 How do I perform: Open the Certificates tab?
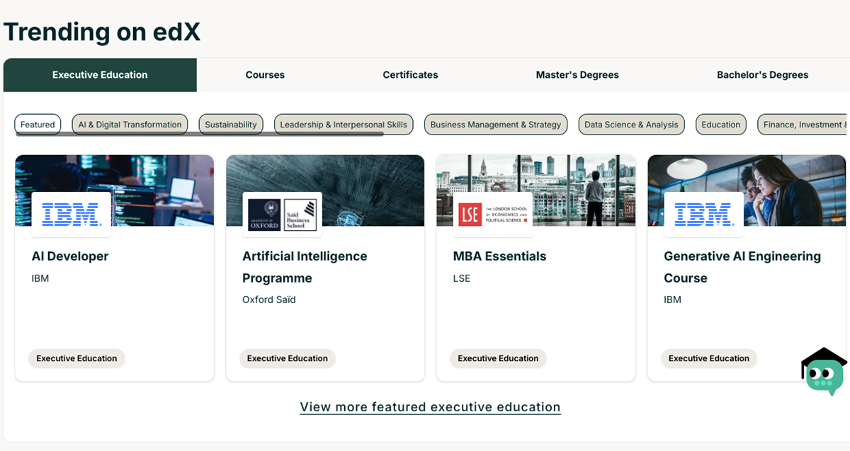tap(410, 75)
